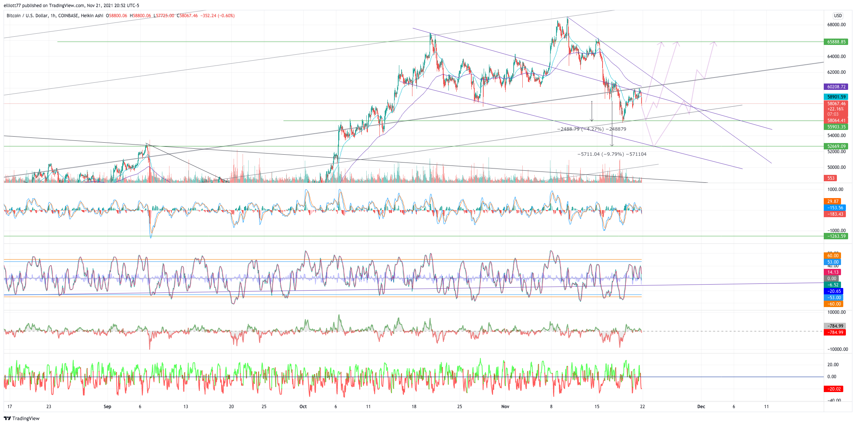
Task: Click the low value L57725.00
Action: (164, 16)
